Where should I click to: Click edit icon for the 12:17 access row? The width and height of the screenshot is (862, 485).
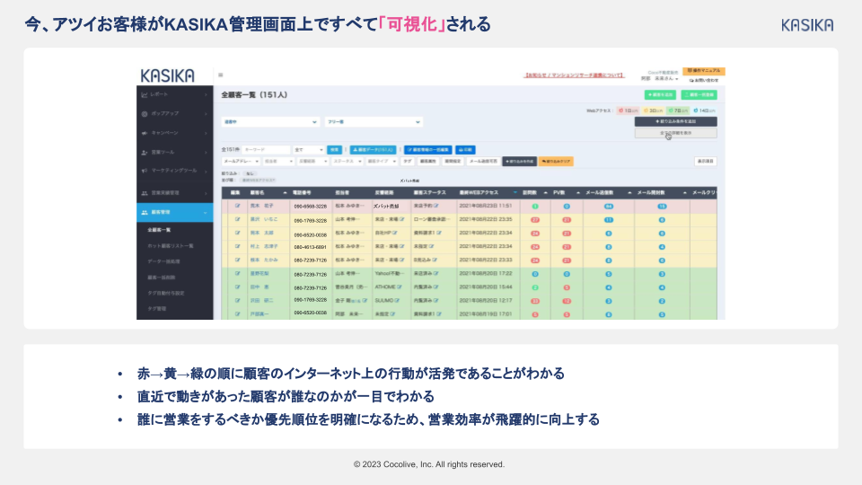coord(237,301)
